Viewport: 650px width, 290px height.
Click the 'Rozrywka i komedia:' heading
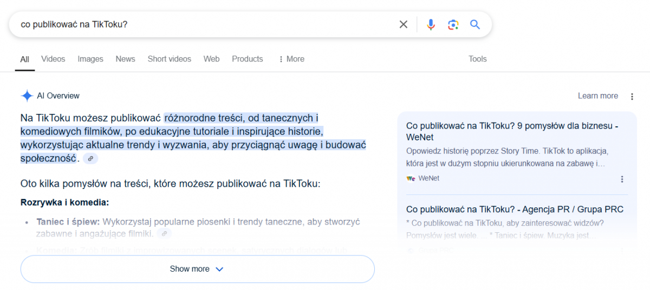click(x=64, y=203)
